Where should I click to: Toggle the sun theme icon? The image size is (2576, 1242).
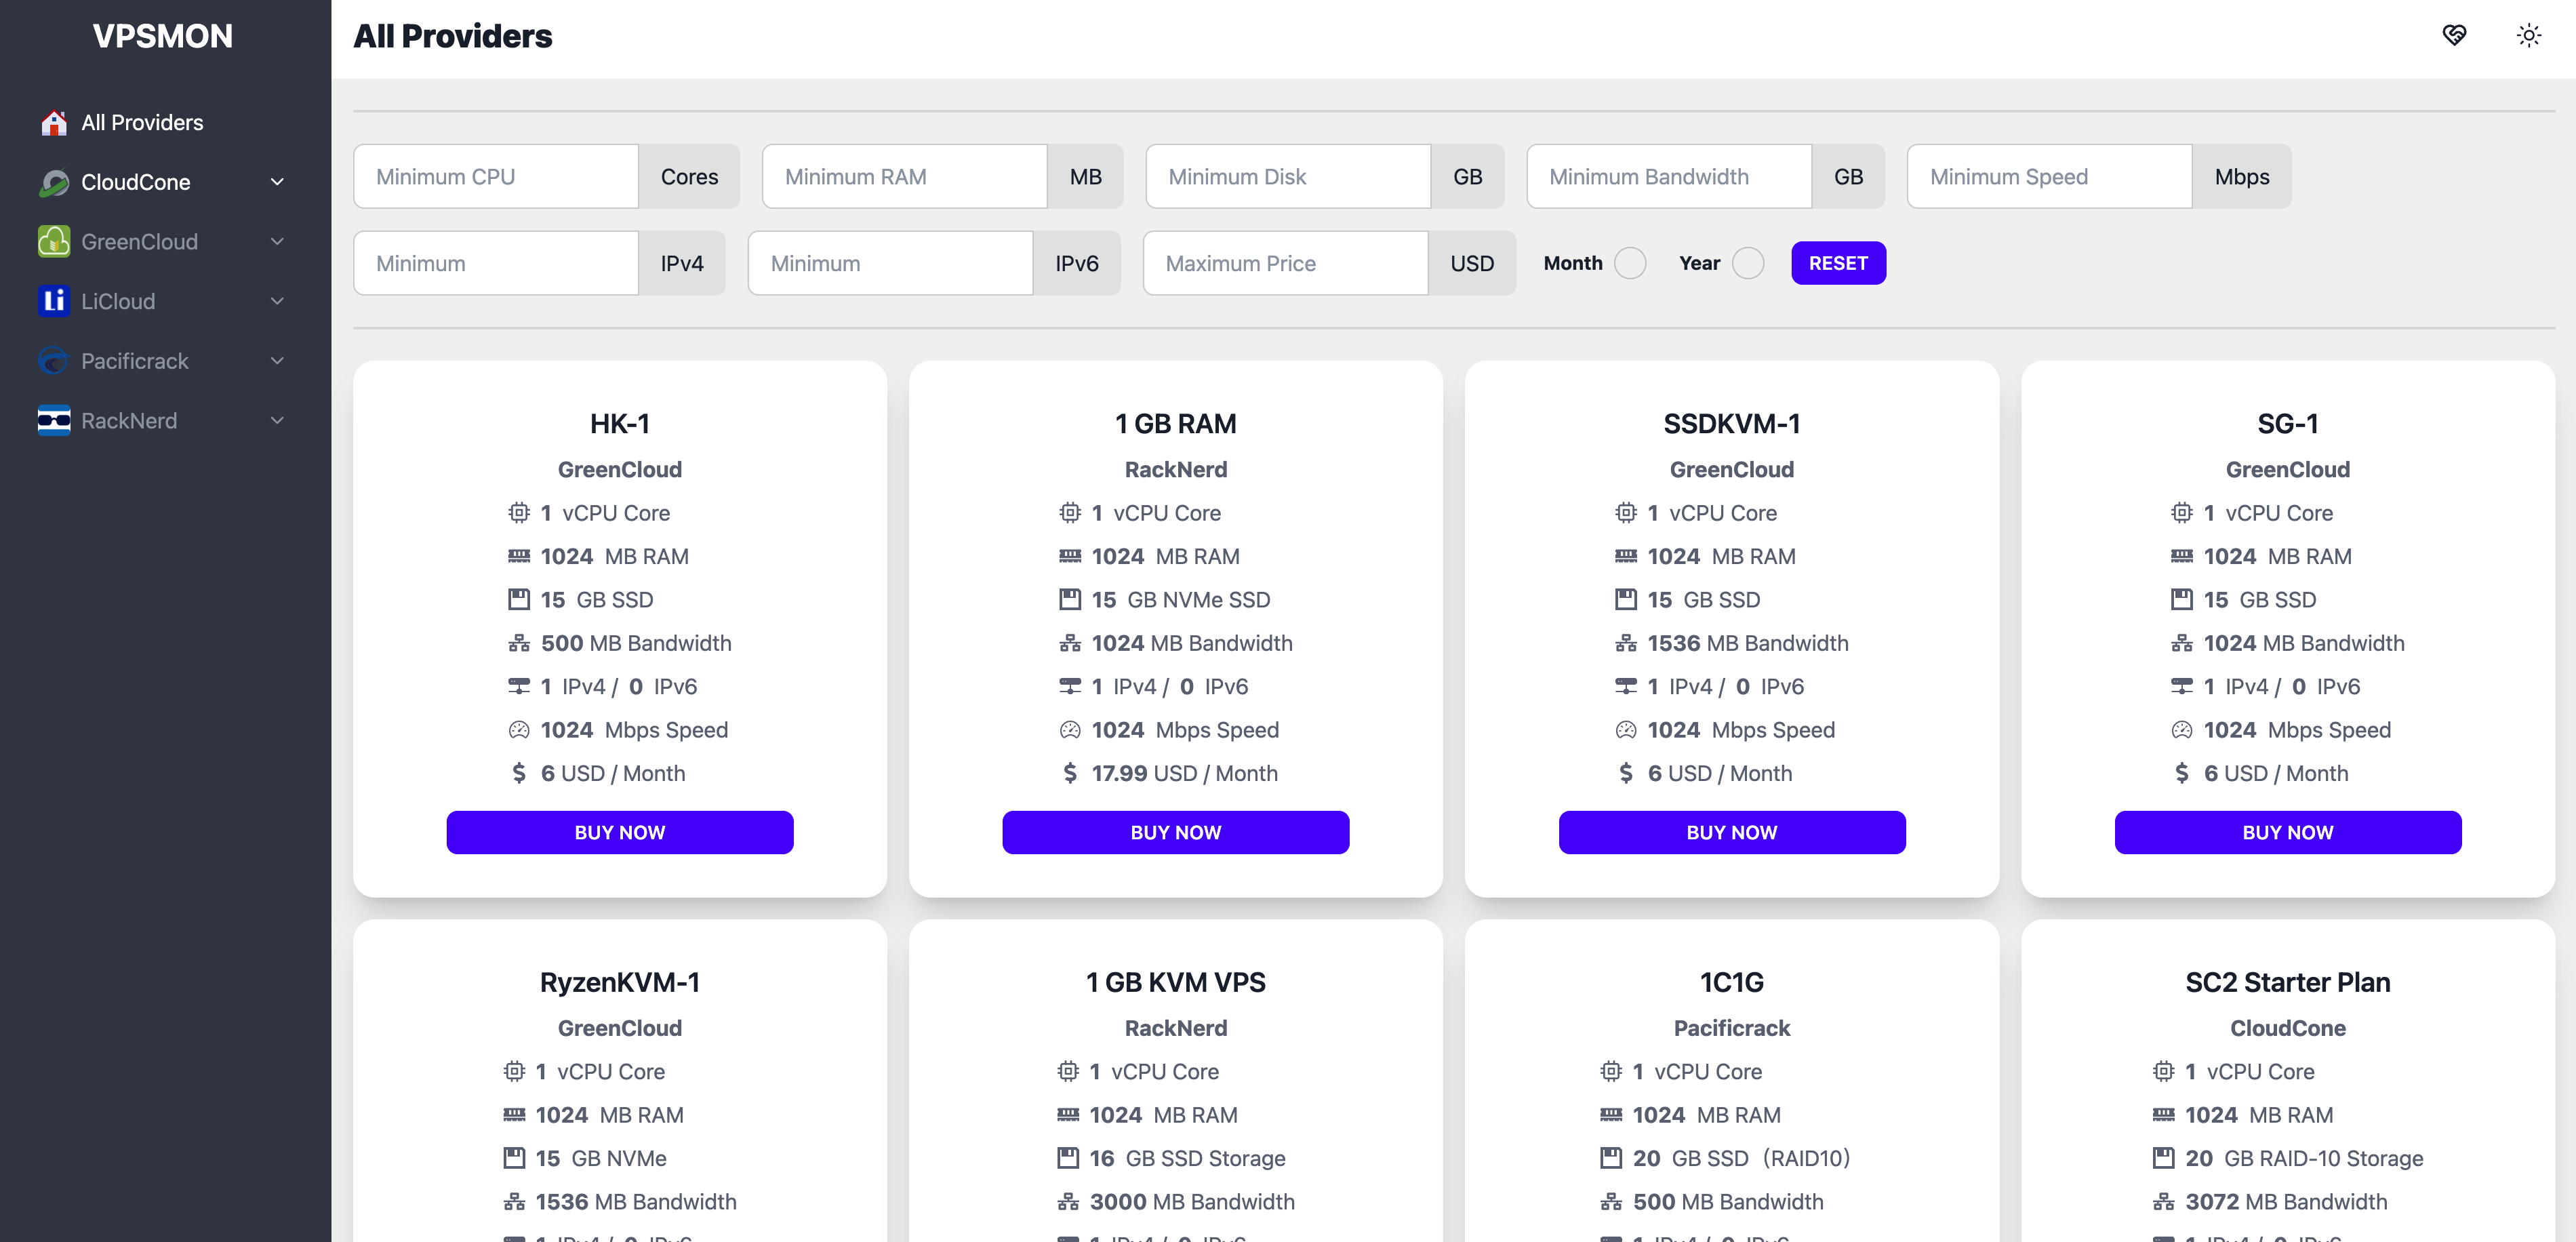coord(2529,36)
